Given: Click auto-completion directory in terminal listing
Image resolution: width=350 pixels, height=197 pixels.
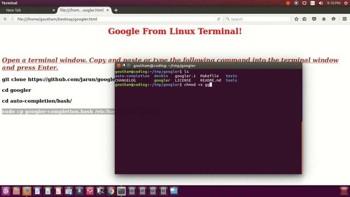Looking at the screenshot, I should click(132, 76).
